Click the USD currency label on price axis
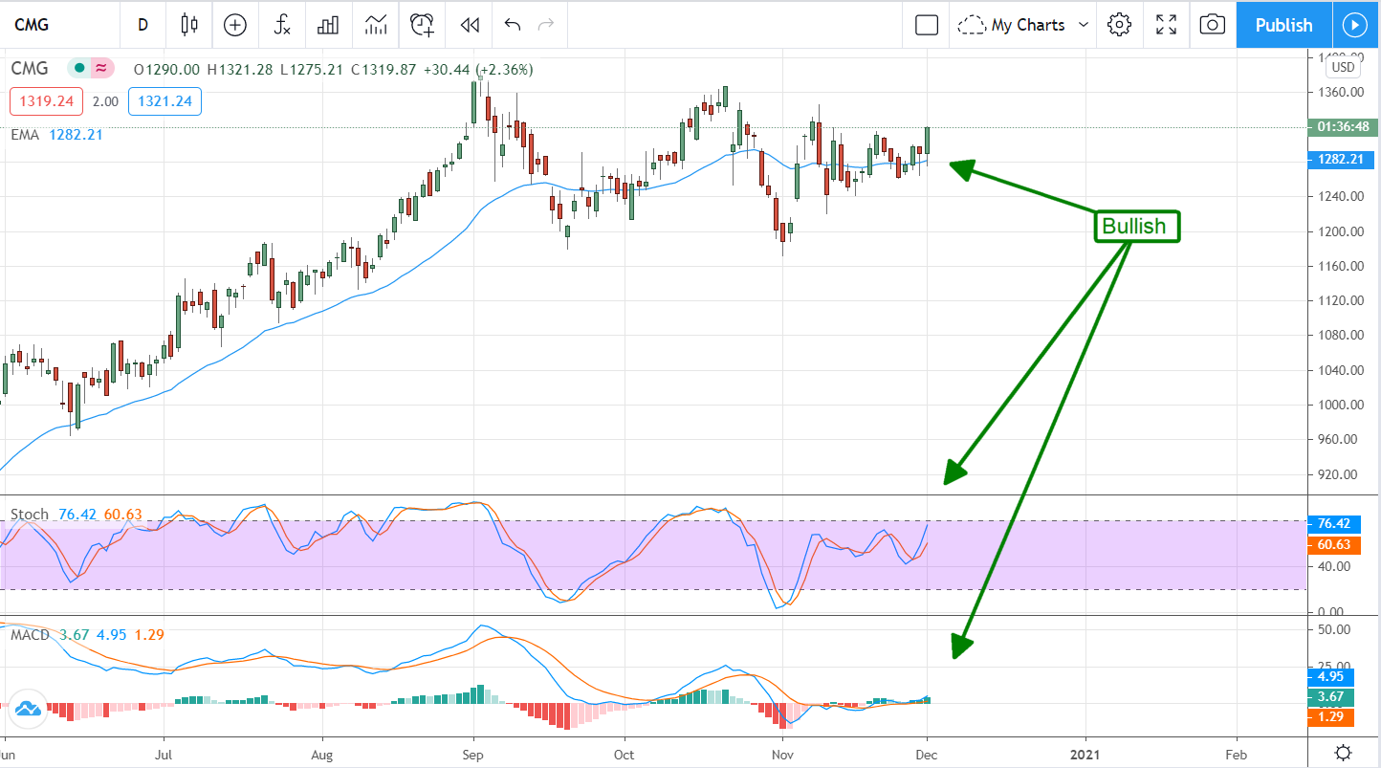 1343,67
